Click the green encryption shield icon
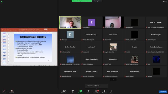The width and height of the screenshot is (168, 94). tap(2, 2)
